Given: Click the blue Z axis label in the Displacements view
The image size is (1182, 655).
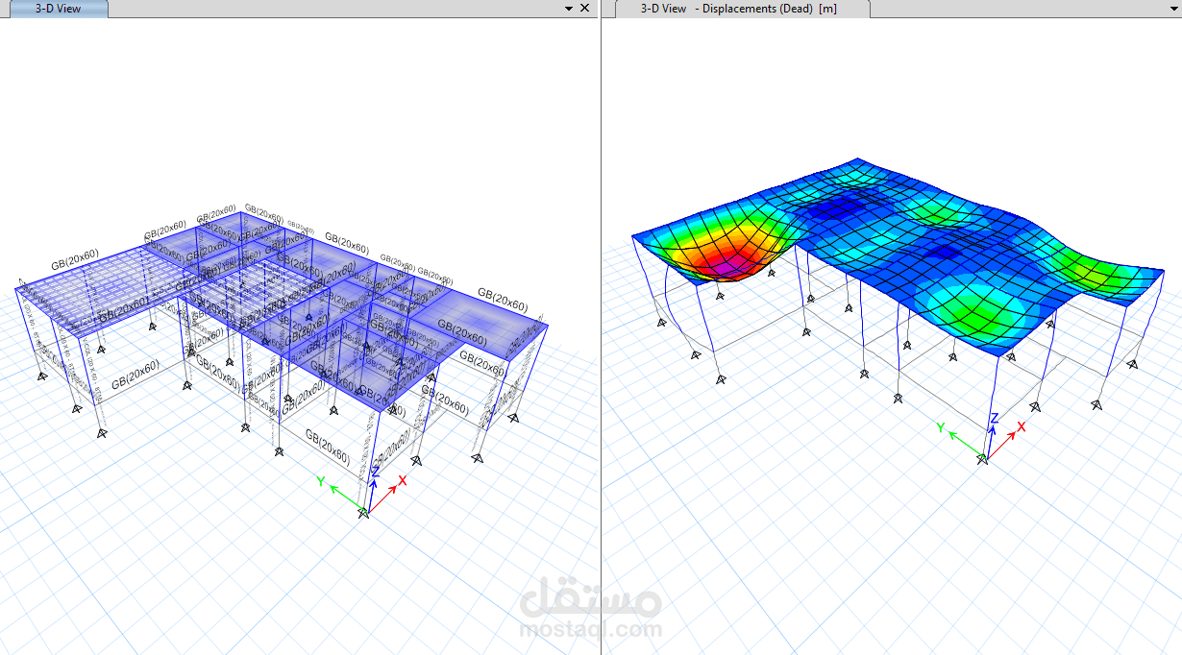Looking at the screenshot, I should click(994, 418).
